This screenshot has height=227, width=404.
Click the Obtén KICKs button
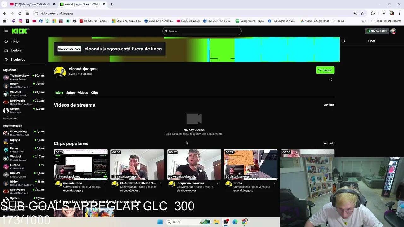point(377,31)
